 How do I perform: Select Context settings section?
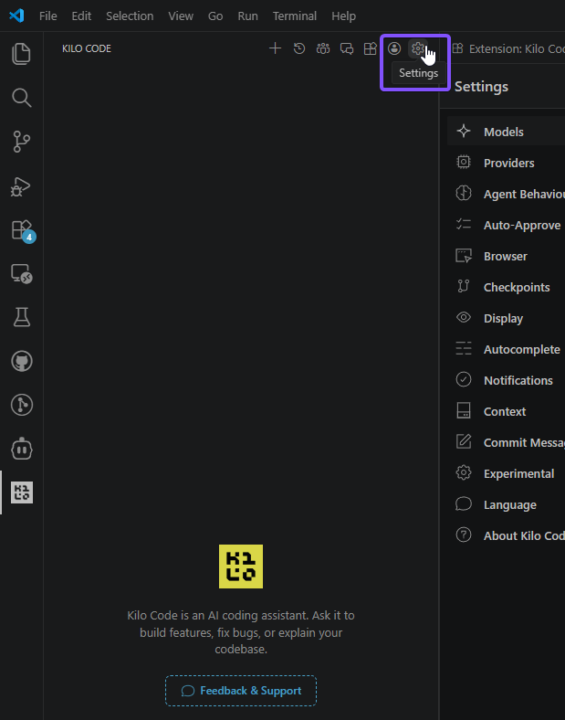[507, 411]
